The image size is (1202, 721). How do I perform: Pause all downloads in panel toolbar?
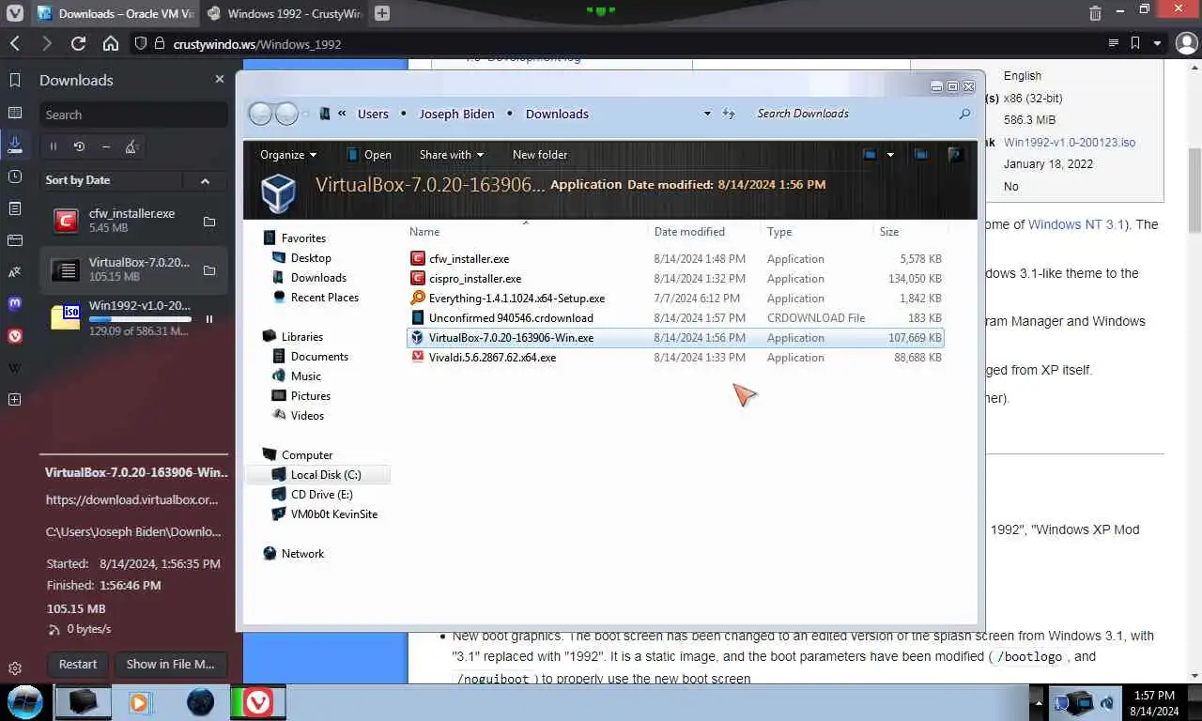click(x=54, y=146)
